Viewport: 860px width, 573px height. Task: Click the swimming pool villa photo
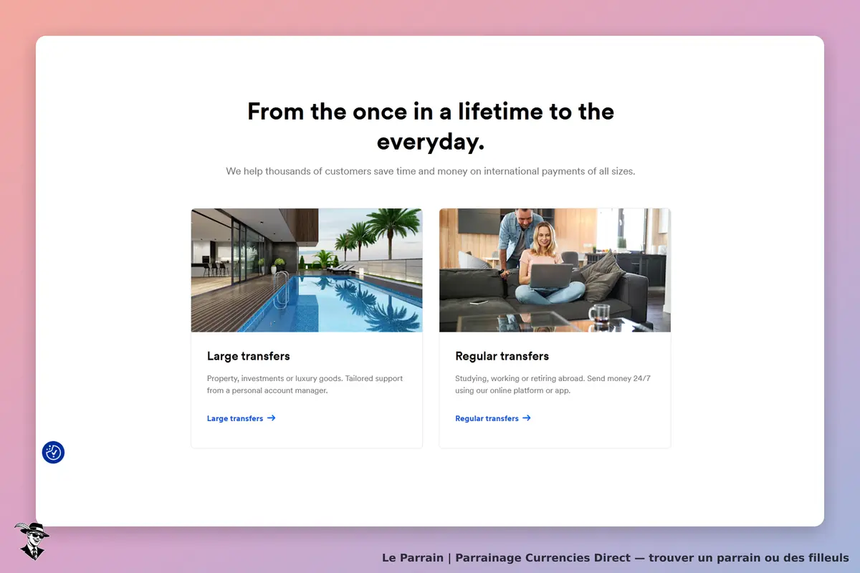(x=307, y=270)
